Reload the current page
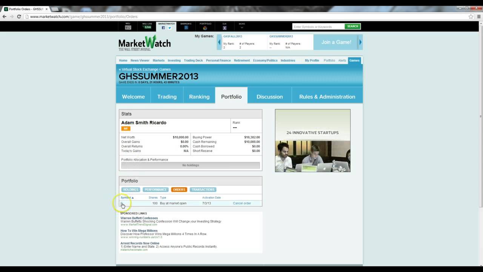 [19, 17]
